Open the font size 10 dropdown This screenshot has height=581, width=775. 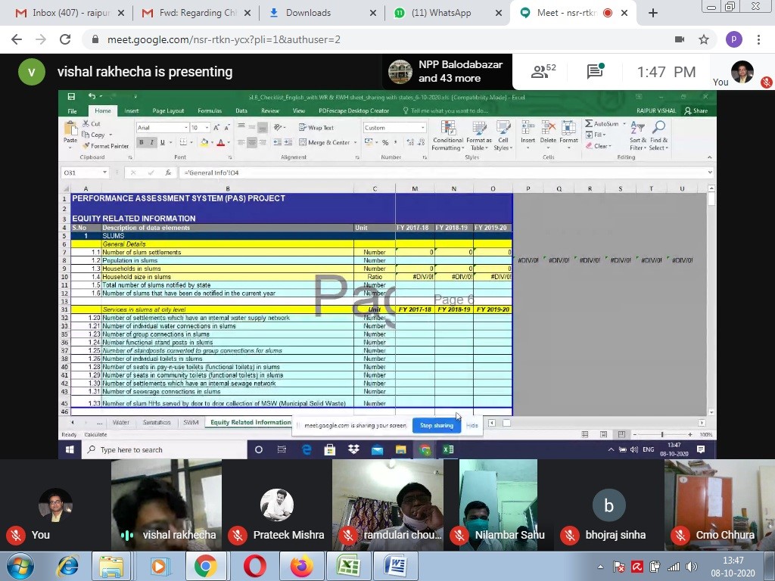207,128
